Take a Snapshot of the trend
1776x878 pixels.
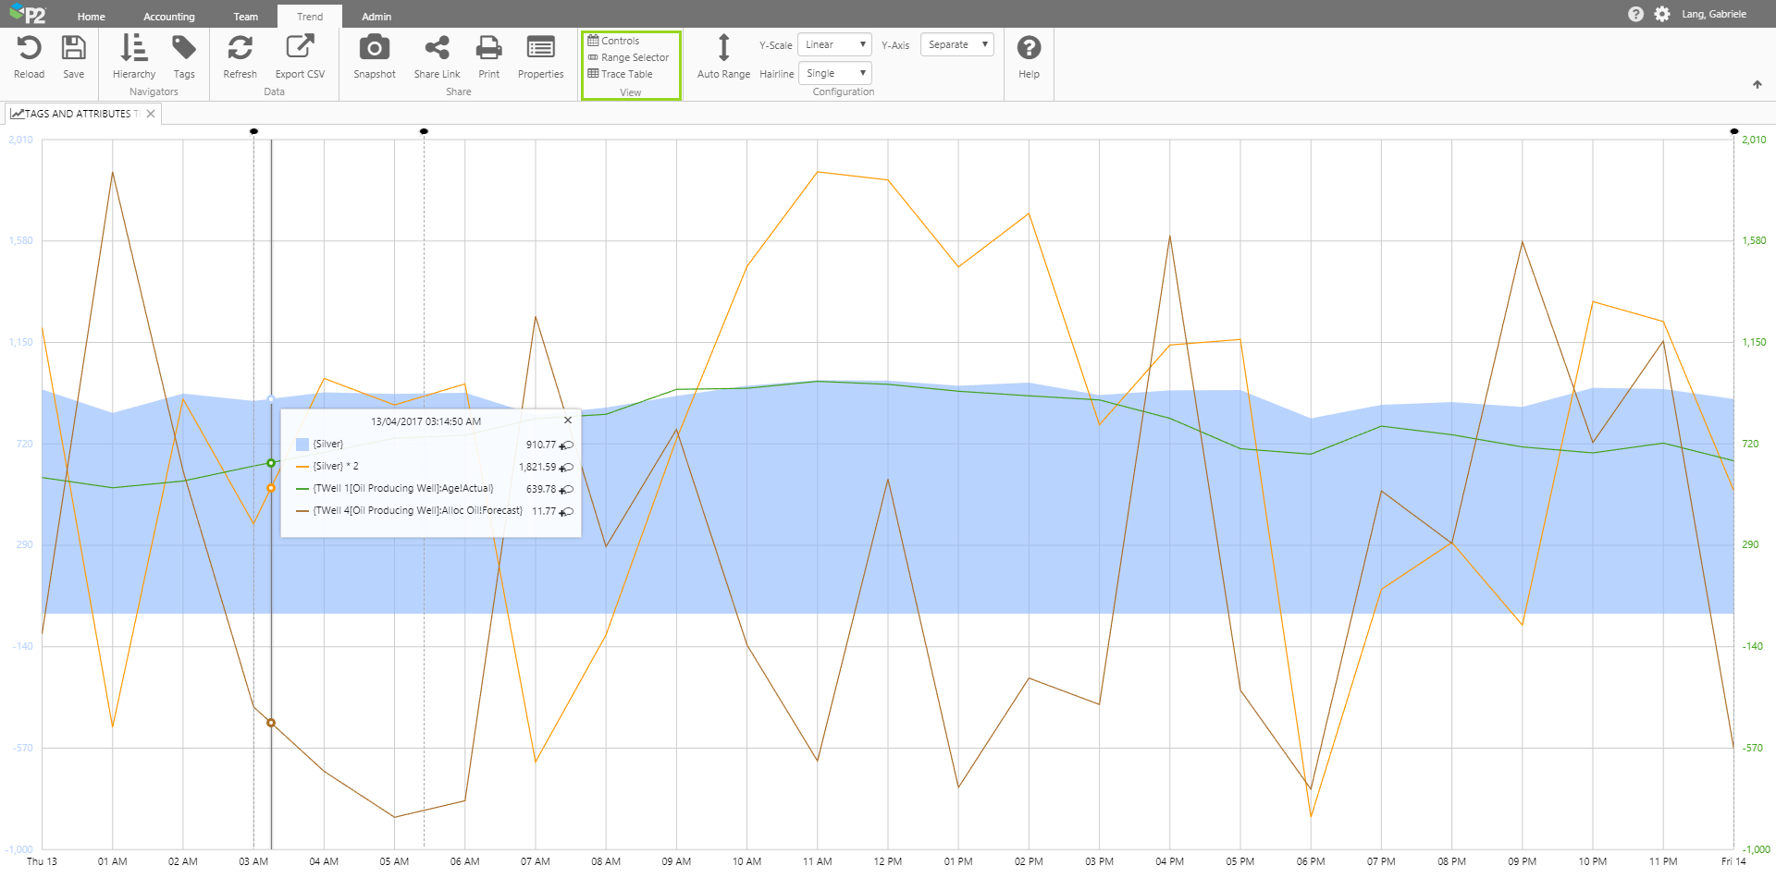click(374, 56)
